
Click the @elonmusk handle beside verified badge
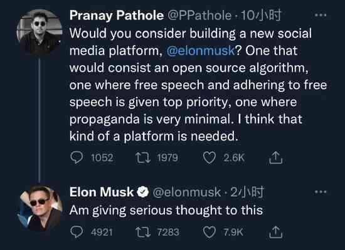(187, 192)
